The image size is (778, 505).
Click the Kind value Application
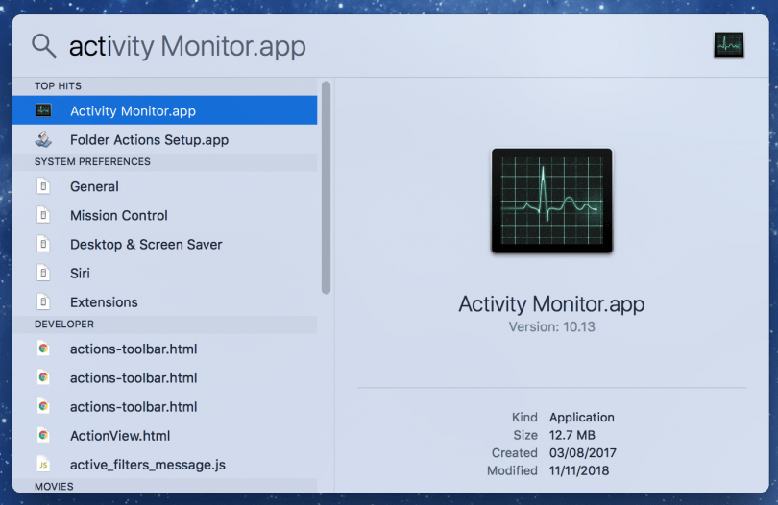pyautogui.click(x=581, y=418)
